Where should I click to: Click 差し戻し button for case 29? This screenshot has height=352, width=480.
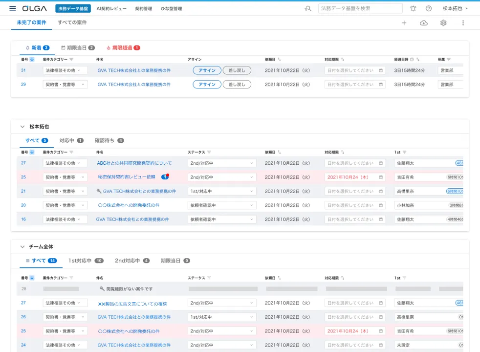(x=237, y=85)
